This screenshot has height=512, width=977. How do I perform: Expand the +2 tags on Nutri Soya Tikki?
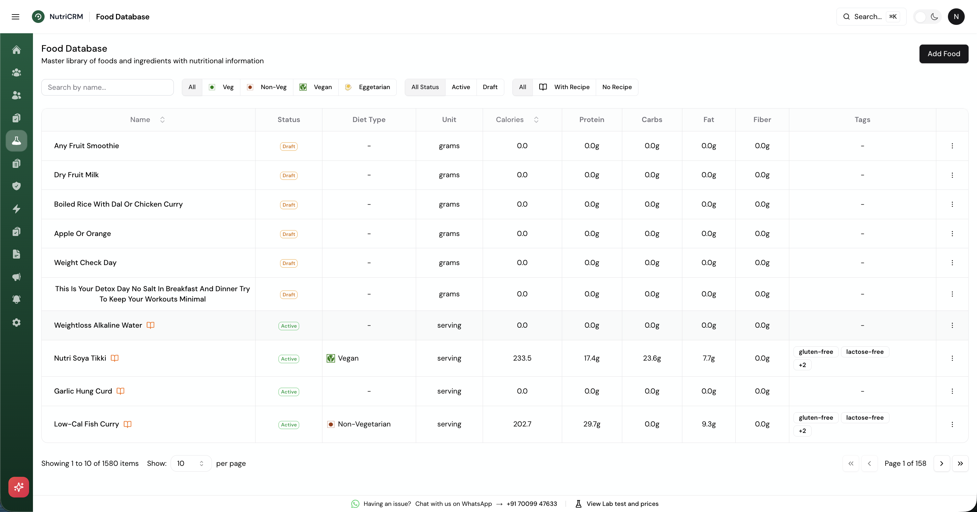pyautogui.click(x=802, y=365)
